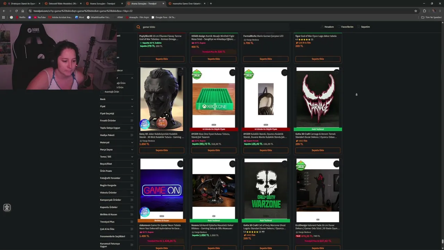
Task: Open Favorilerim favorites page
Action: click(x=345, y=27)
